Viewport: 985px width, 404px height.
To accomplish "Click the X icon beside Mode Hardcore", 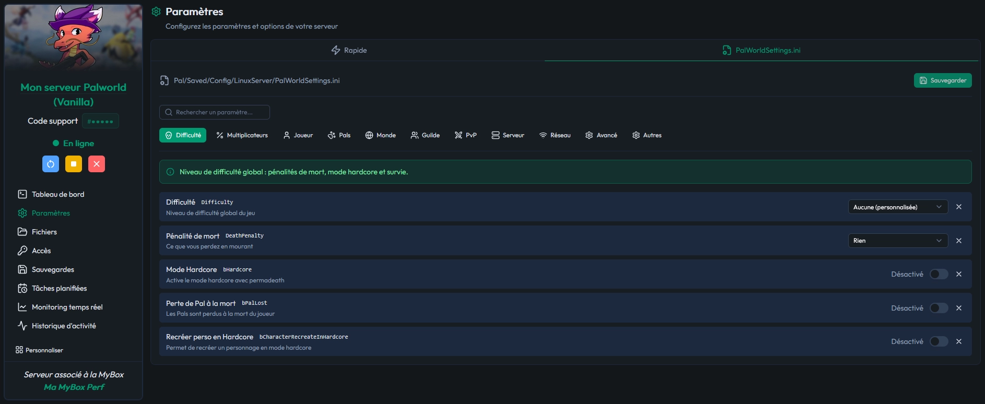I will coord(959,274).
